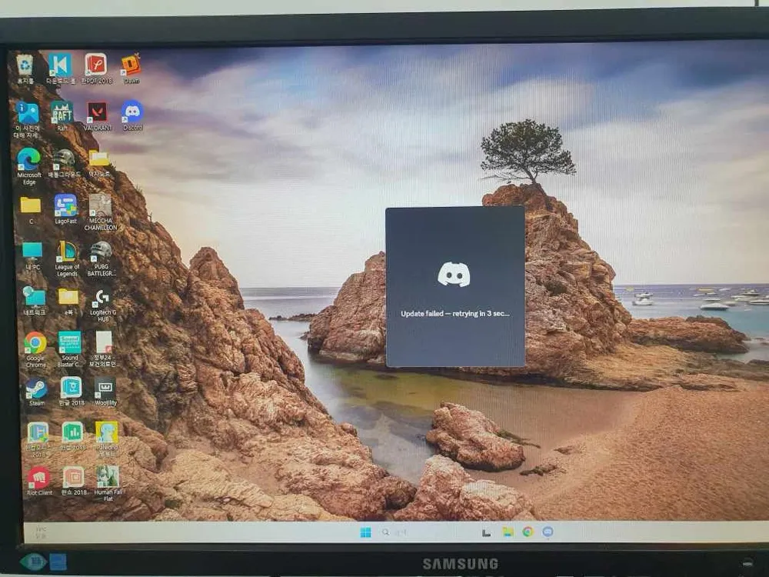
Task: Select the orange game shortcut beside ezPDF 2018
Action: 131,68
